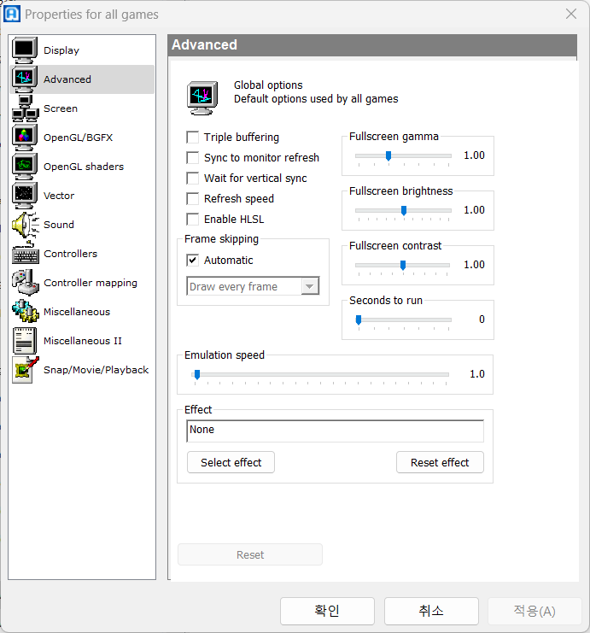Click the Effect text field showing None
The image size is (590, 633).
335,431
